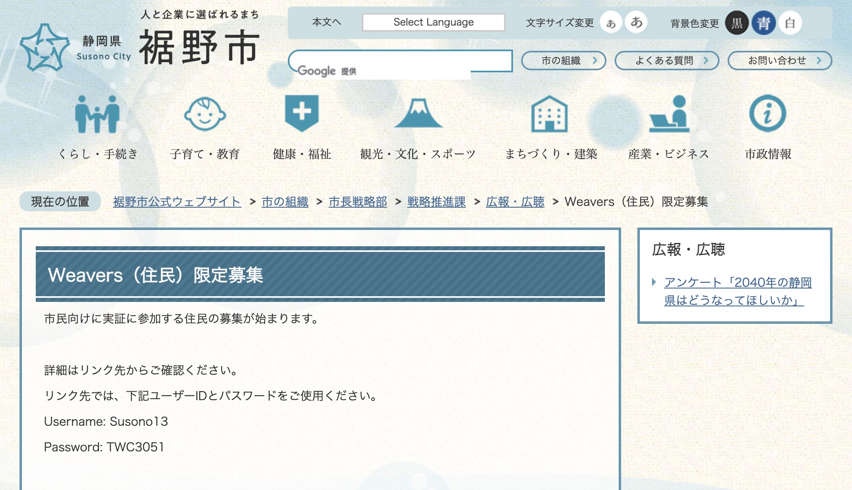The image size is (852, 490).
Task: Set background color to blue 青
Action: pos(763,23)
